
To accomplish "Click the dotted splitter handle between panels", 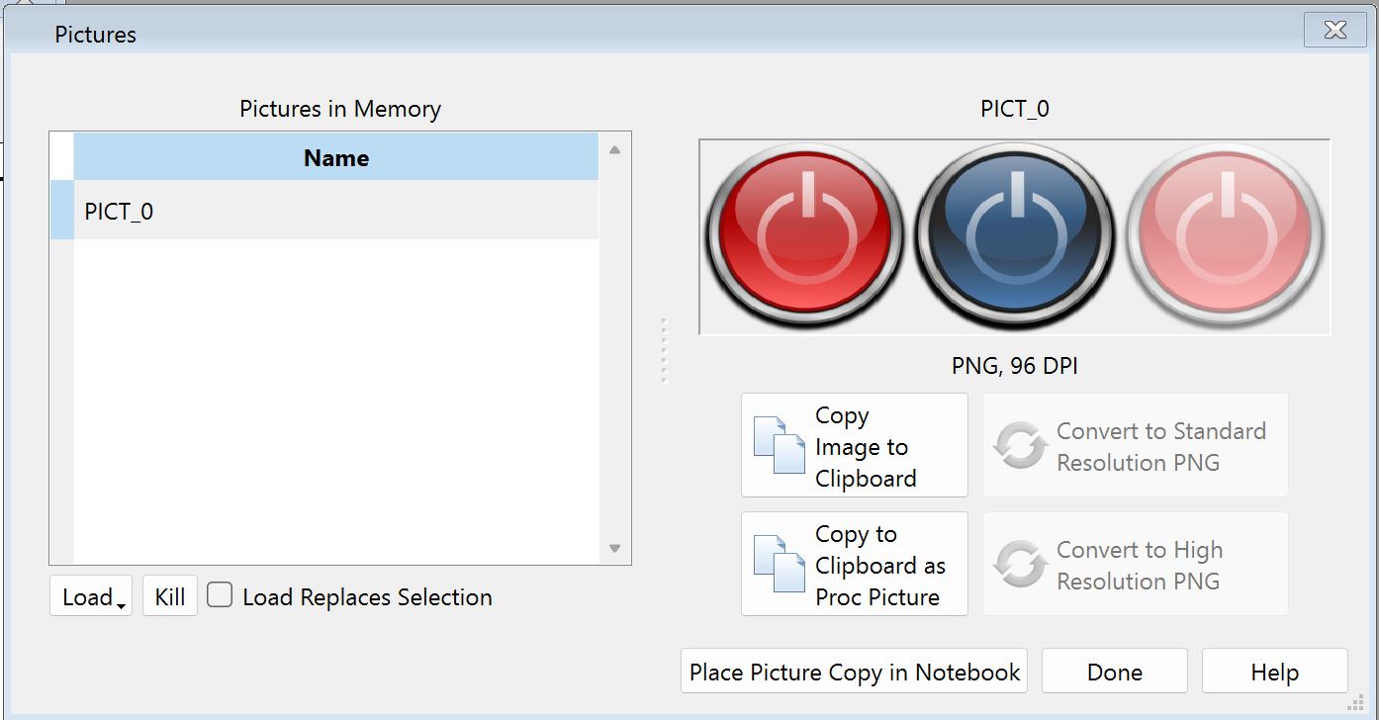I will 664,350.
